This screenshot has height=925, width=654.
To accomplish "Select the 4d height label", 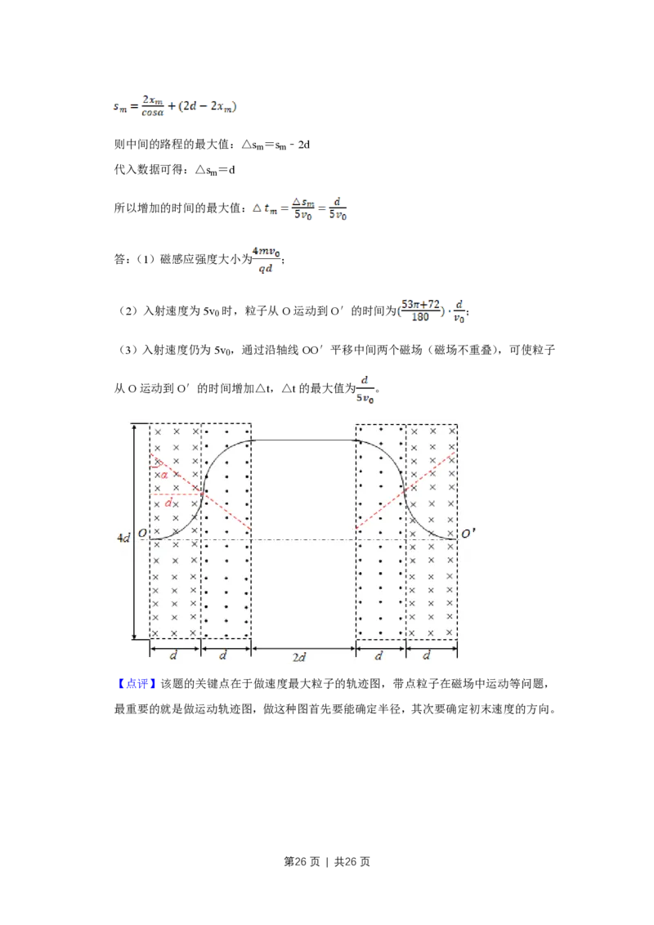I will click(123, 538).
